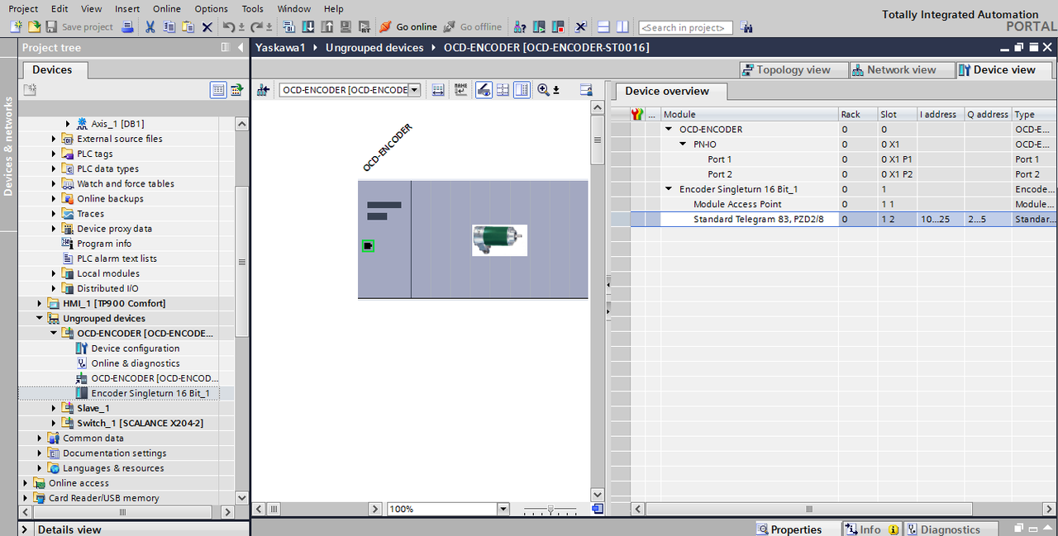Click the Cut scissors icon
The image size is (1058, 536).
pyautogui.click(x=150, y=27)
